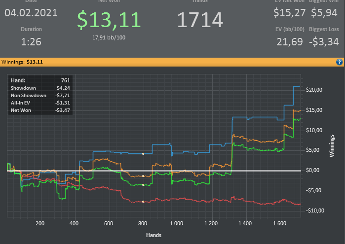345x244 pixels.
Task: Click the EV Net Won value $15,27
Action: 289,13
